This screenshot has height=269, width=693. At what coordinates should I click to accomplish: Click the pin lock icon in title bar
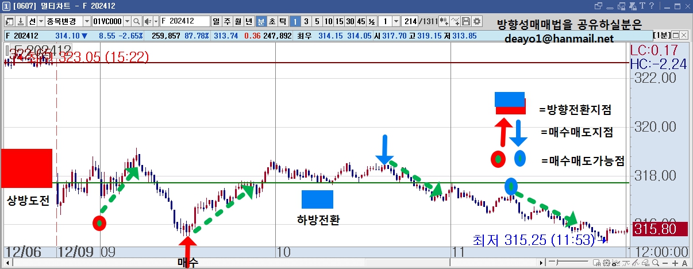(634, 6)
